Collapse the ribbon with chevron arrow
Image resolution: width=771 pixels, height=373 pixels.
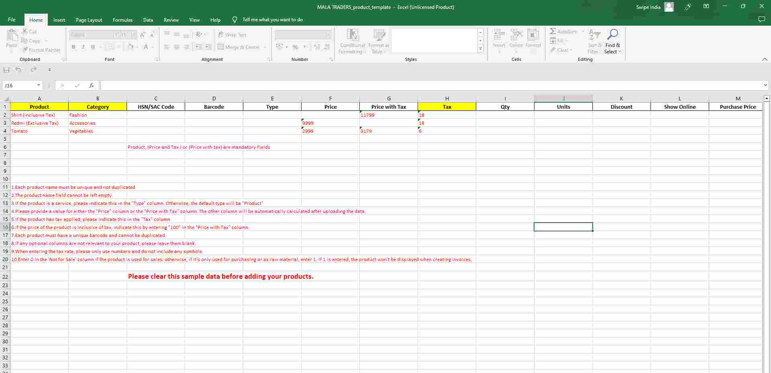tap(765, 59)
